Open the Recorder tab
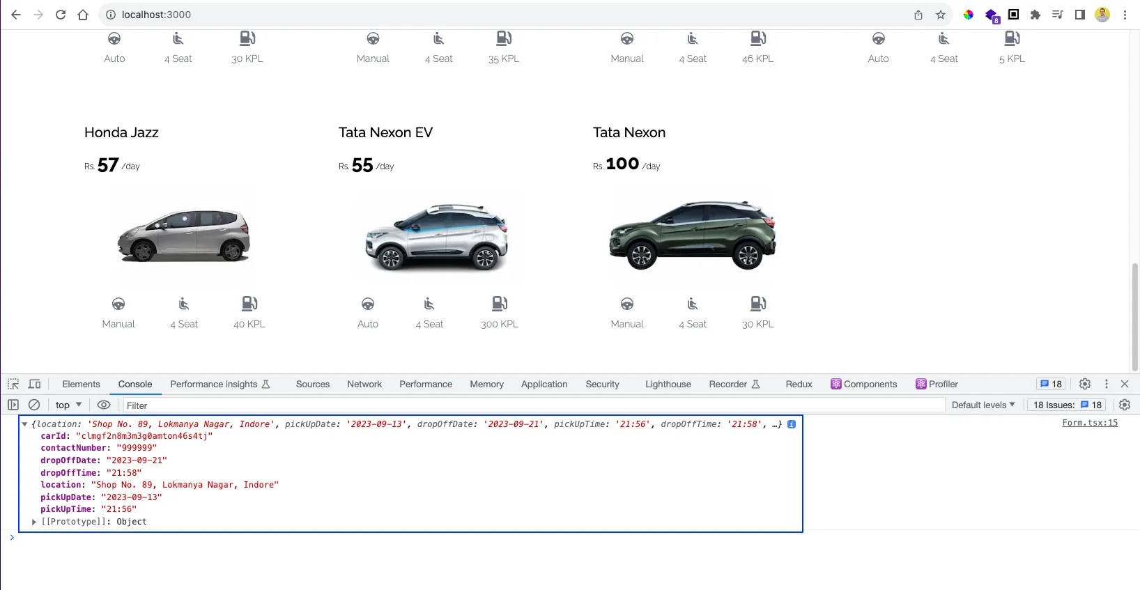The image size is (1140, 590). tap(734, 384)
